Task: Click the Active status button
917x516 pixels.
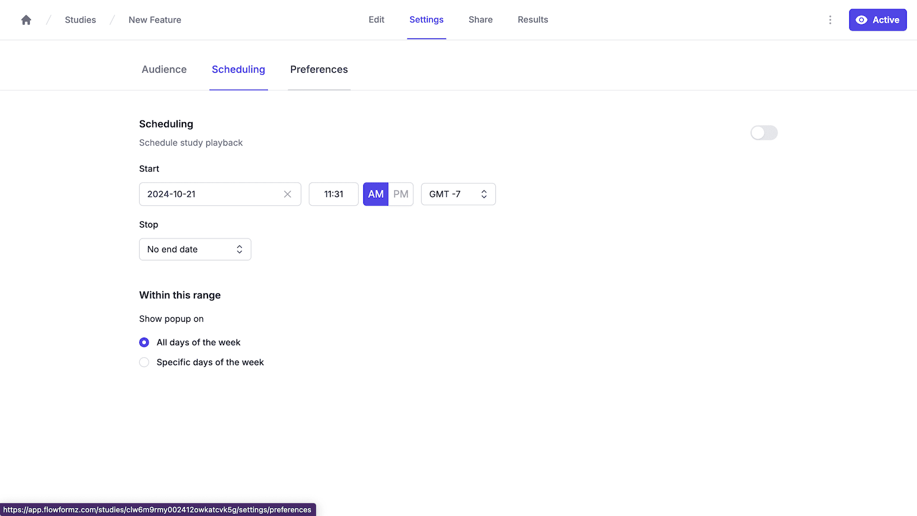Action: 877,20
